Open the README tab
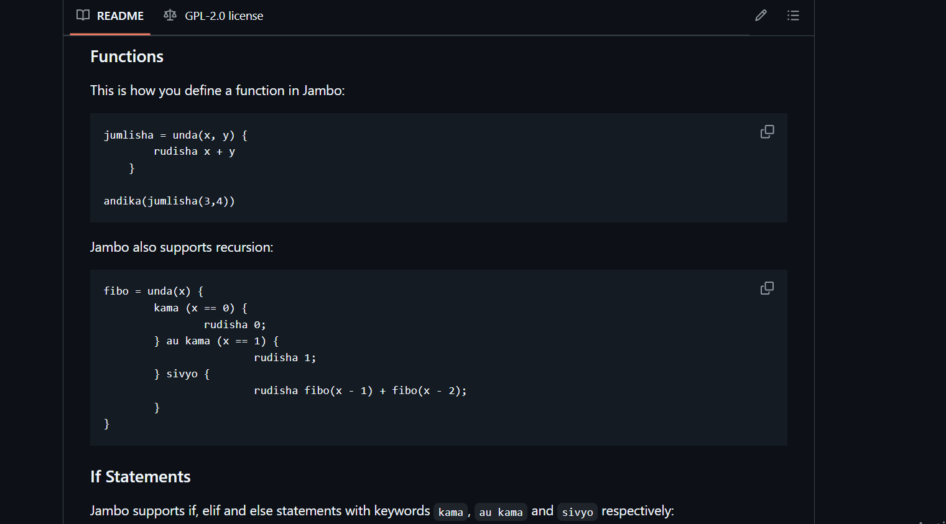 point(110,16)
